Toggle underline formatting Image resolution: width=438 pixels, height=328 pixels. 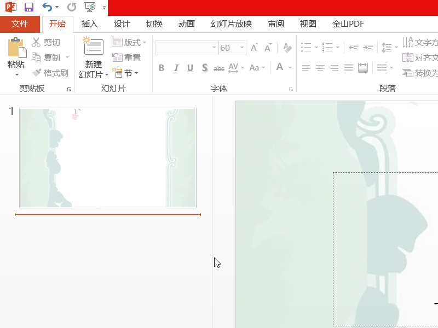tap(190, 68)
